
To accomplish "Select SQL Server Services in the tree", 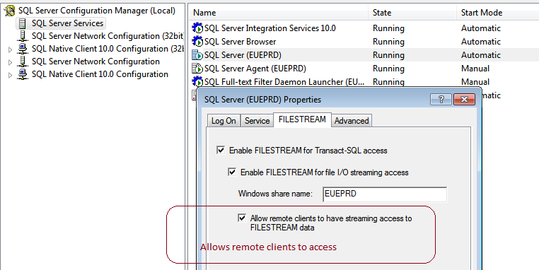I will tap(67, 23).
